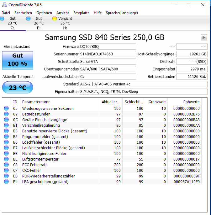Open the Datei menu
The width and height of the screenshot is (211, 215).
tap(6, 13)
